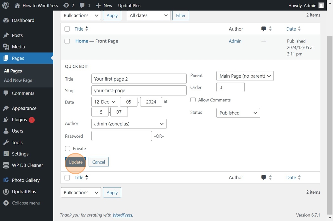Open the comments bubble in admin bar
The height and width of the screenshot is (221, 333).
(82, 5)
